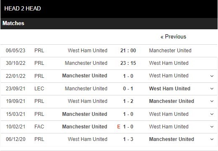Select the HEAD 2 HEAD title bar

point(109,9)
